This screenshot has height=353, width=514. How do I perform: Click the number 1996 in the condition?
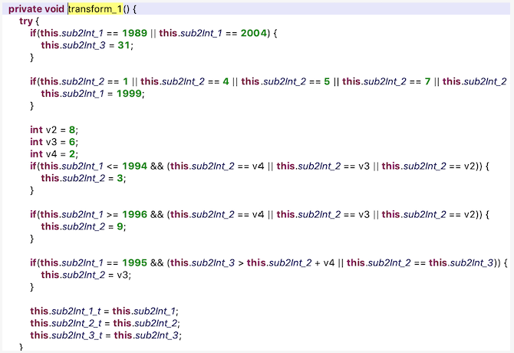134,214
